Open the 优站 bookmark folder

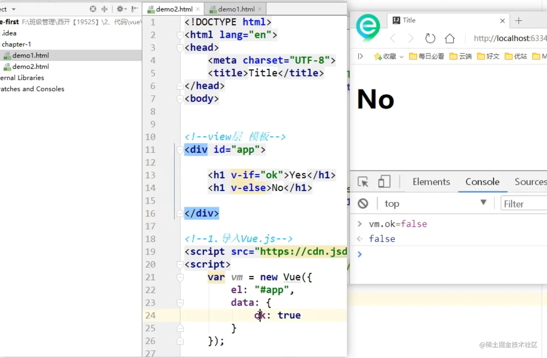point(516,56)
